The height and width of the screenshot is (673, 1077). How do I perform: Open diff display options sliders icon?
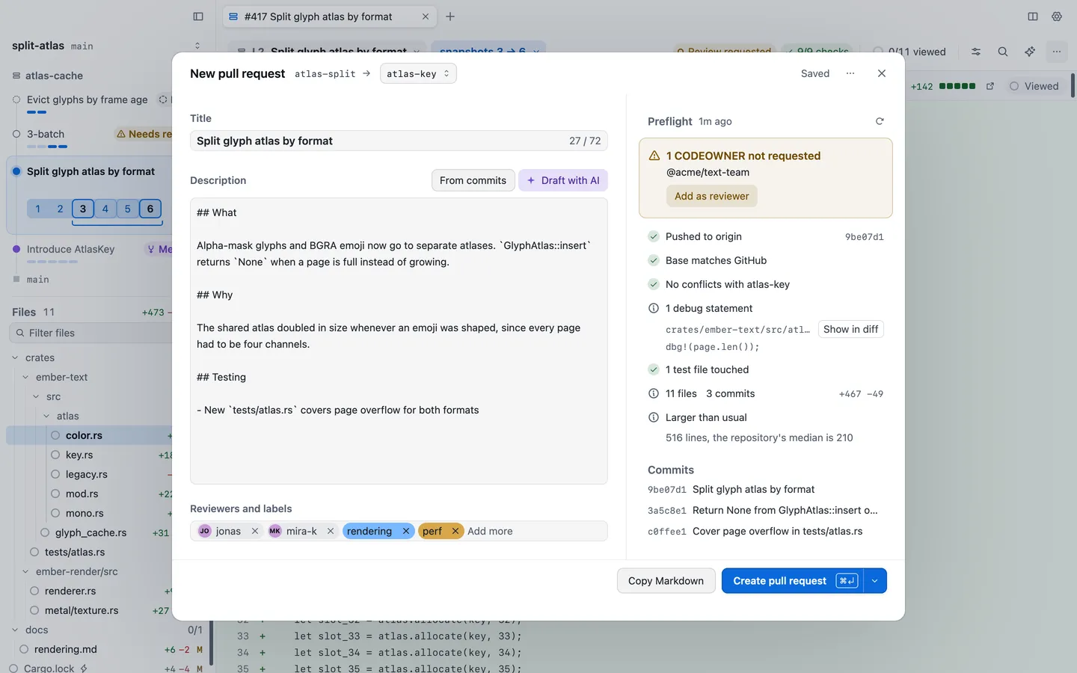pyautogui.click(x=976, y=52)
